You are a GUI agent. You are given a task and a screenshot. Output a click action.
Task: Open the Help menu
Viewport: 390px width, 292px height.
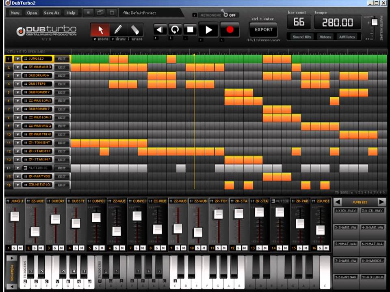[71, 13]
